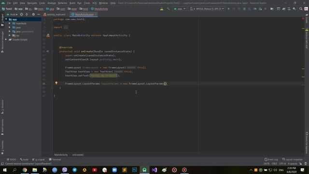Click the 4 spaces indent setting in status bar
Image resolution: width=309 pixels, height=174 pixels.
[293, 164]
